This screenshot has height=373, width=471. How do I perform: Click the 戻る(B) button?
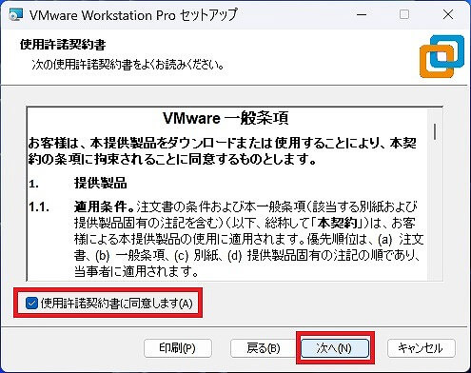[263, 348]
